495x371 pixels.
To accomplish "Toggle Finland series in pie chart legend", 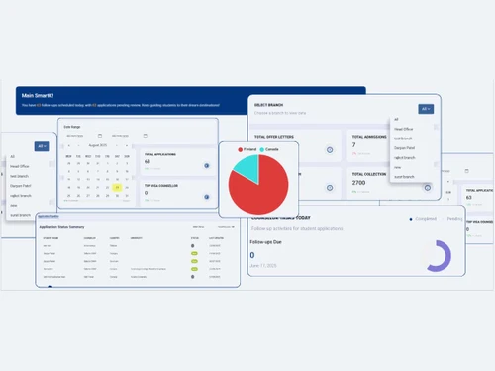I will tap(247, 149).
